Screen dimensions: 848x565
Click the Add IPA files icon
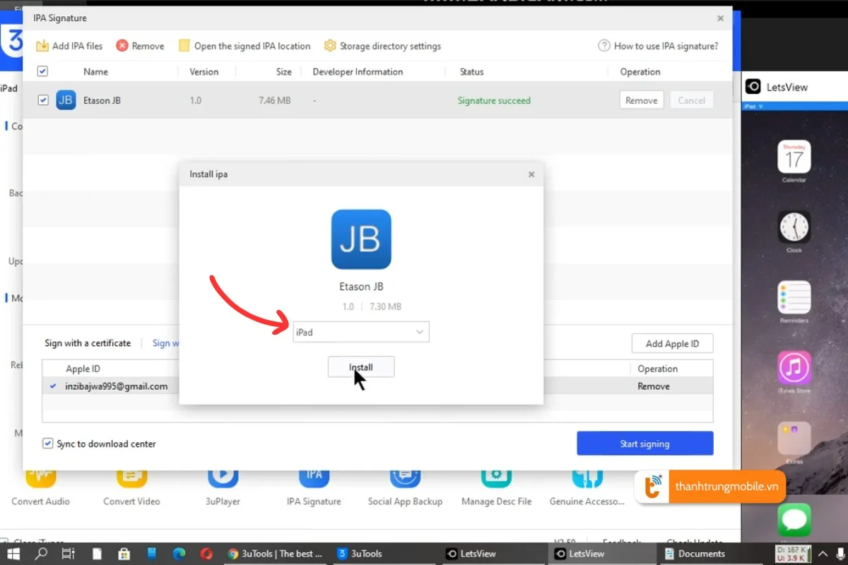(x=42, y=46)
